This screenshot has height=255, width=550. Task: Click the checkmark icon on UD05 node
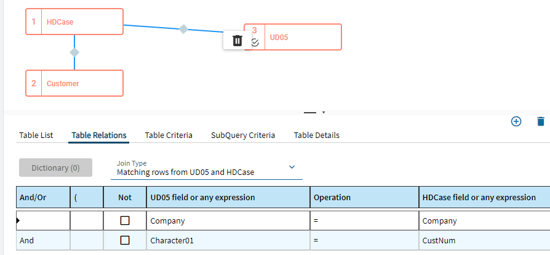pos(255,42)
